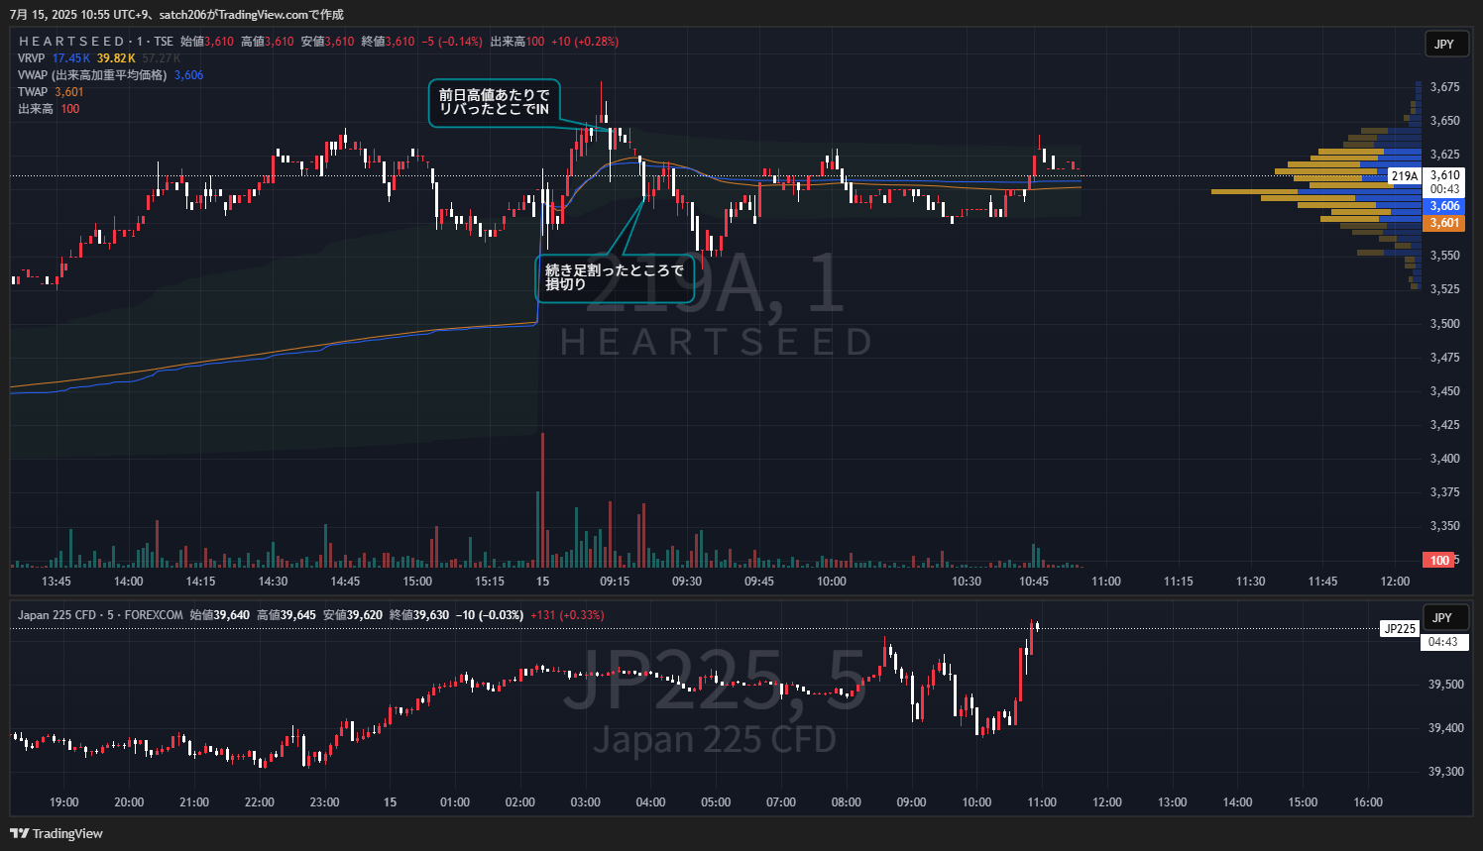Viewport: 1483px width, 851px height.
Task: Click the red 100 volume axis label
Action: pos(1439,561)
